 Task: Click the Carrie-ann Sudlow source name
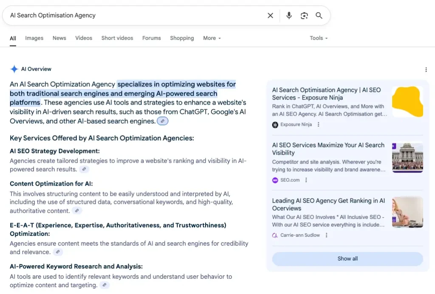300,235
